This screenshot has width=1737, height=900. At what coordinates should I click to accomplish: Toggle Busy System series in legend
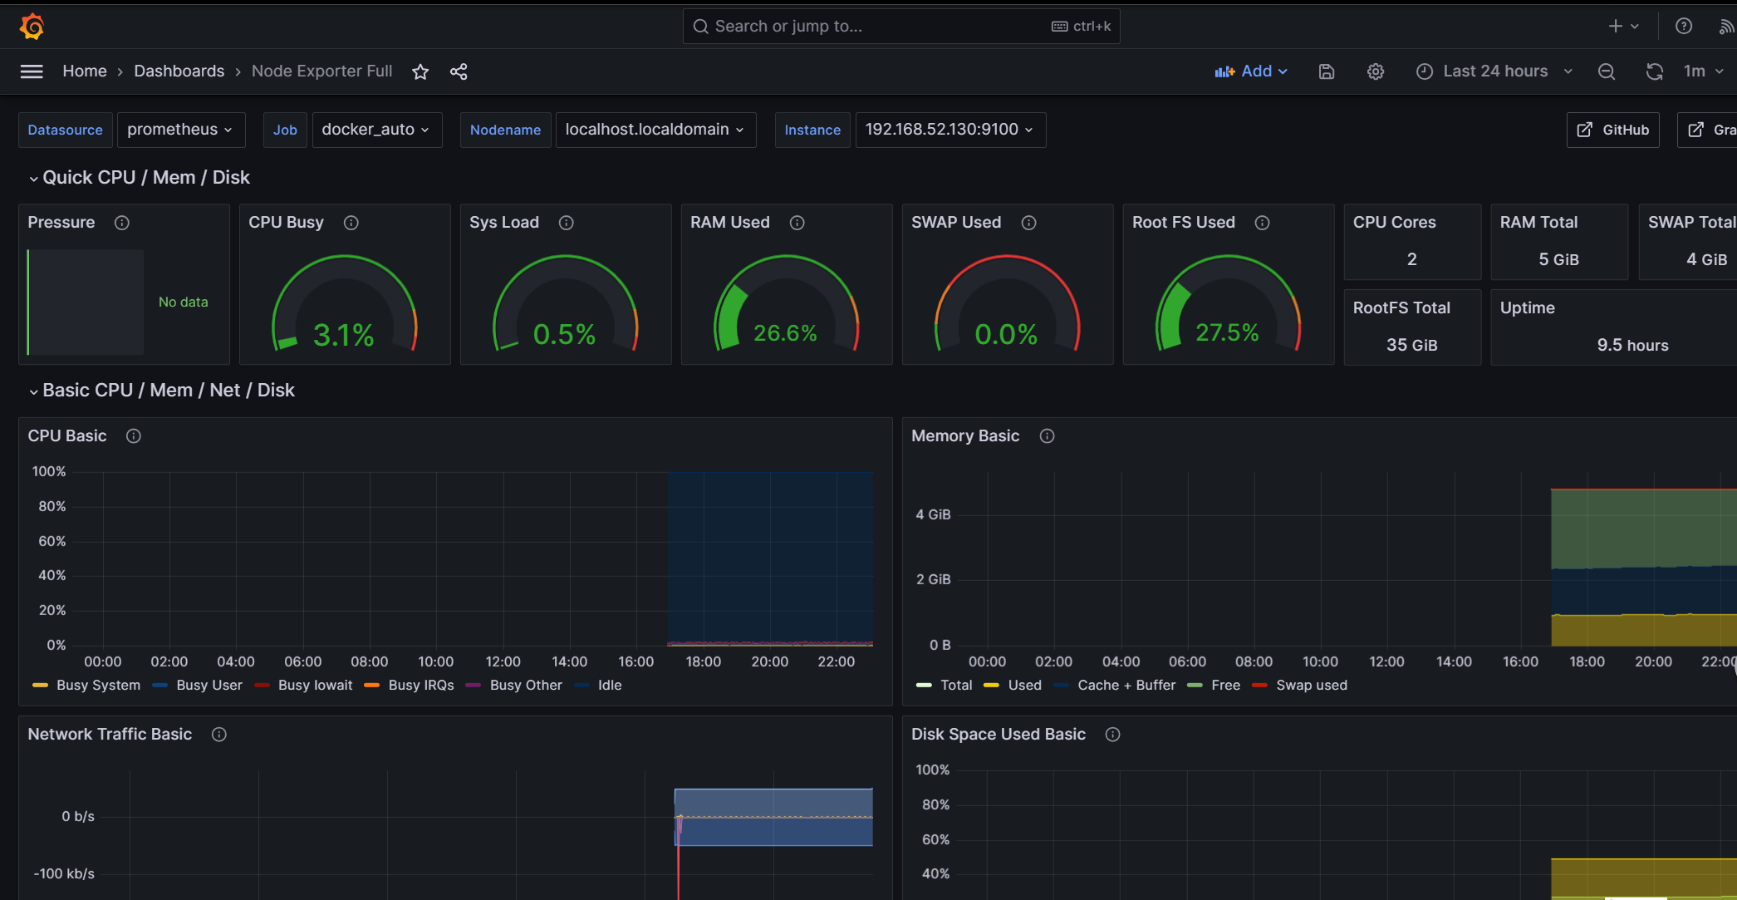pyautogui.click(x=98, y=685)
